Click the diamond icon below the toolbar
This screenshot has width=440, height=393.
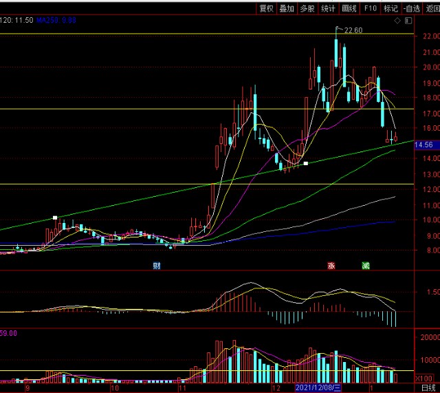[x=398, y=22]
